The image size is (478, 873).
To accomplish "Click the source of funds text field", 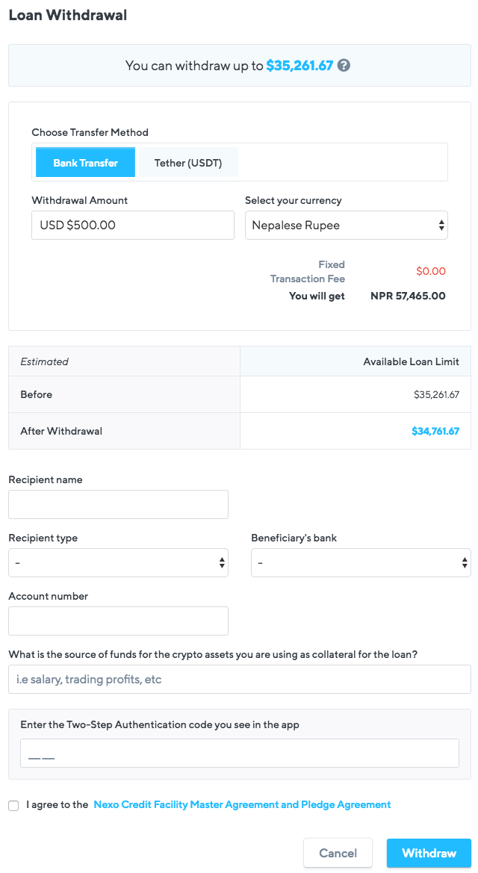I will (x=239, y=679).
